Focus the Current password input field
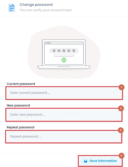Screen dimensions: 128x167 point(64,93)
